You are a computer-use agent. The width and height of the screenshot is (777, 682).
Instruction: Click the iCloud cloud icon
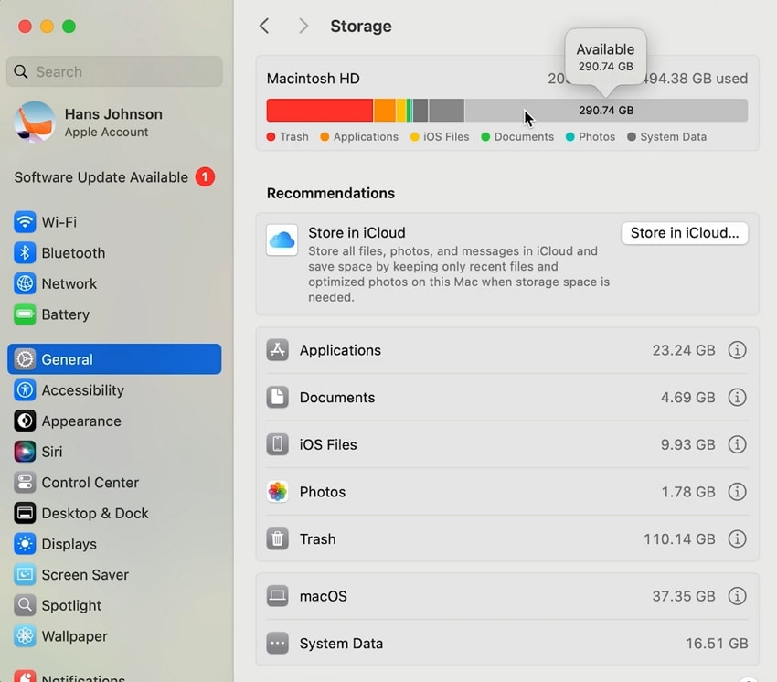[282, 240]
